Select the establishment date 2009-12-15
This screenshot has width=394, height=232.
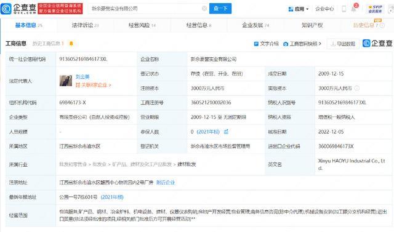331,74
